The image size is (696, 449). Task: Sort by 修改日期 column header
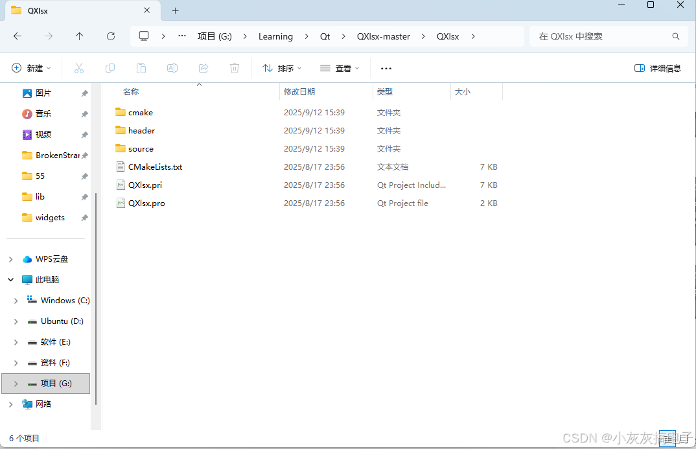click(299, 92)
